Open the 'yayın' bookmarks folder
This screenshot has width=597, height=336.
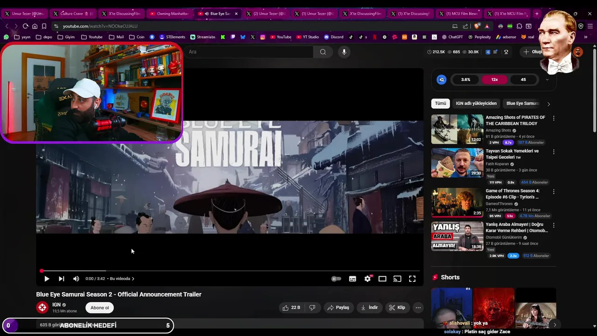(22, 37)
